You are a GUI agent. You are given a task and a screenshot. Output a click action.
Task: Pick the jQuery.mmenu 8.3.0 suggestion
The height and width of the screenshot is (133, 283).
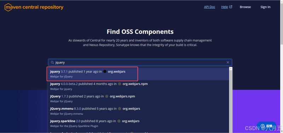(138, 111)
